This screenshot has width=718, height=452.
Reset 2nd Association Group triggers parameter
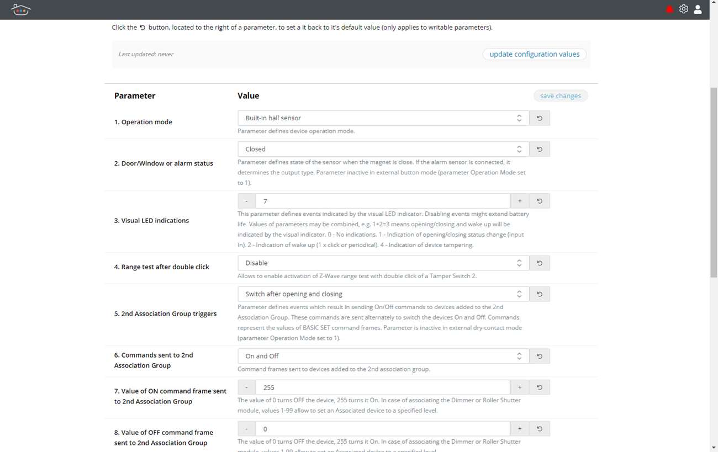pyautogui.click(x=540, y=294)
